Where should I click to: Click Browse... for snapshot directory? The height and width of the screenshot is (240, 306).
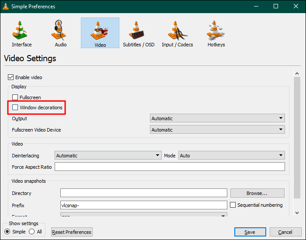pos(257,193)
